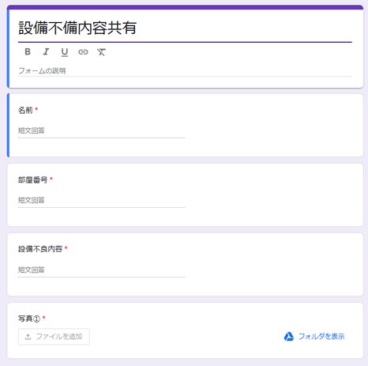Select the 写真① question title
The image size is (368, 366).
tap(29, 319)
